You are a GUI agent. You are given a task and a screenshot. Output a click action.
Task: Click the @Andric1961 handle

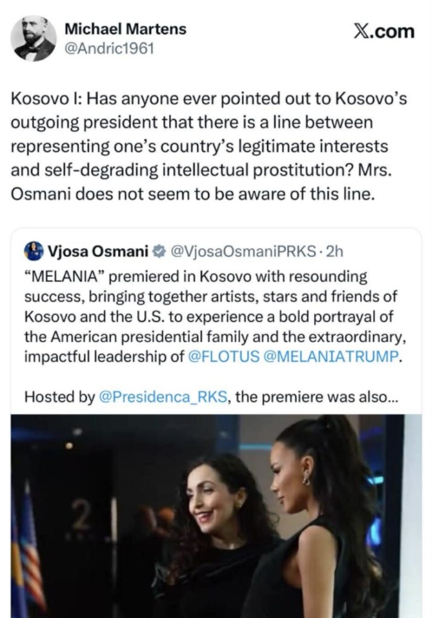(109, 48)
